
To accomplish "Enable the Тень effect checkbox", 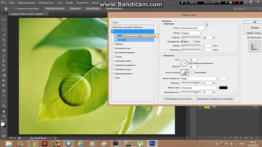I will [x=113, y=78].
